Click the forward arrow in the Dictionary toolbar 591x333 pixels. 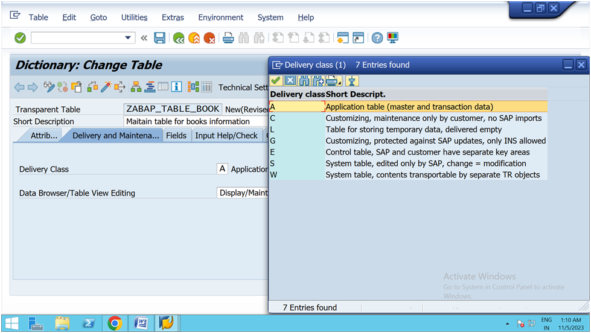(x=33, y=87)
